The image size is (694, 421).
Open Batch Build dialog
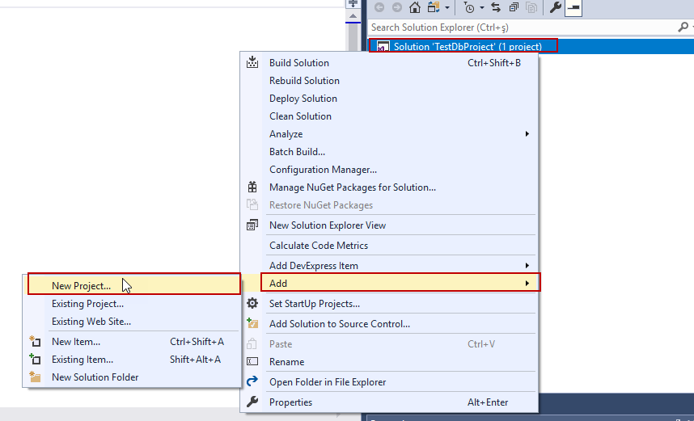(389, 152)
